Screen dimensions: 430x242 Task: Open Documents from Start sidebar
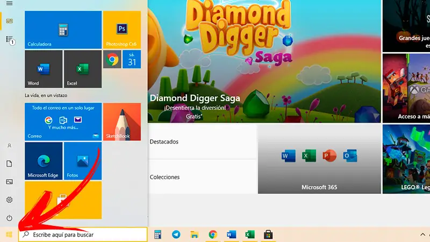point(9,164)
